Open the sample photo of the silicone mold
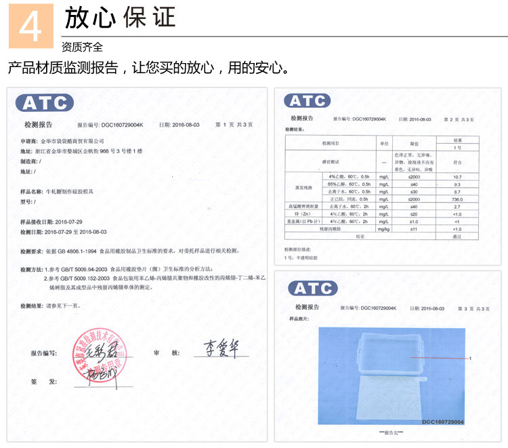Viewport: 508px width, 448px height. pos(391,376)
